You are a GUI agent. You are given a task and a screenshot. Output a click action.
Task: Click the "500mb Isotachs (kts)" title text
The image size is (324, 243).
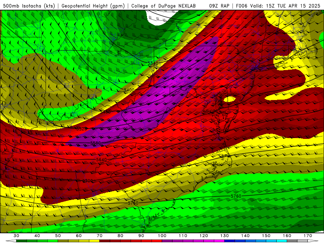point(29,6)
